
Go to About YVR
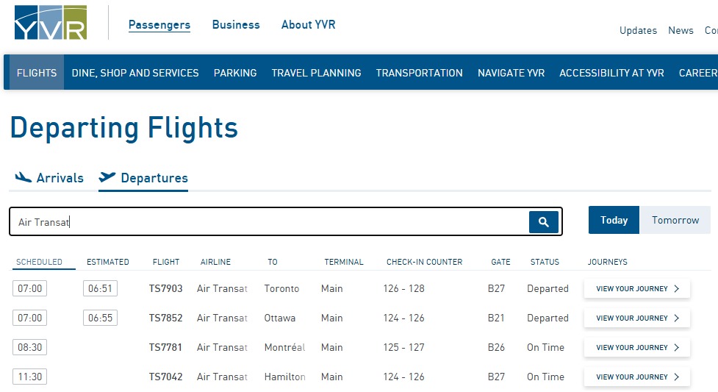[x=308, y=25]
